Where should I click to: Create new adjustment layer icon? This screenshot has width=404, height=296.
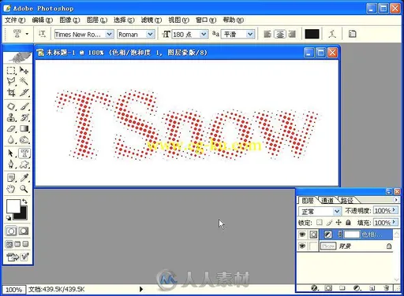point(357,288)
